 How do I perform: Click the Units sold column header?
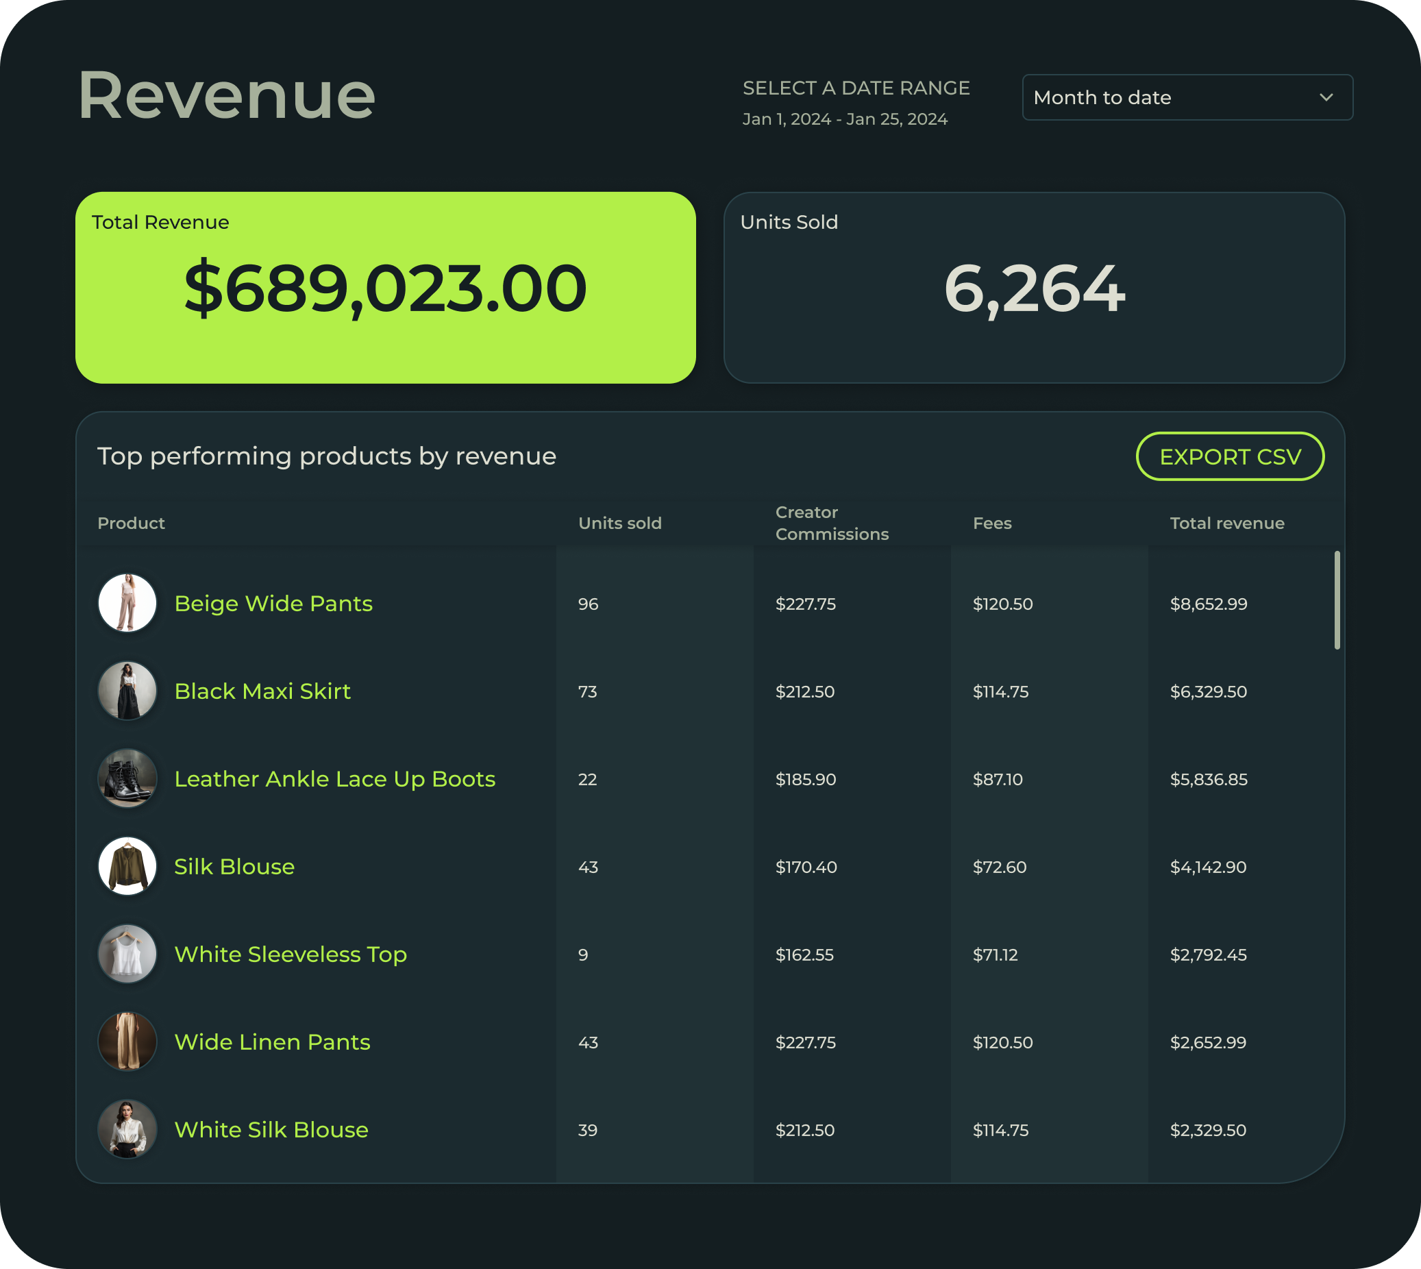click(619, 523)
